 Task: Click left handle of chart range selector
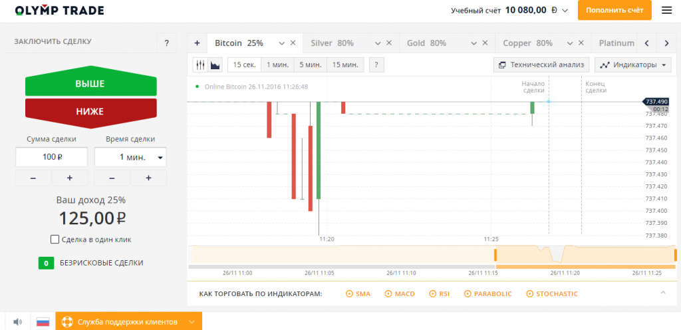495,254
